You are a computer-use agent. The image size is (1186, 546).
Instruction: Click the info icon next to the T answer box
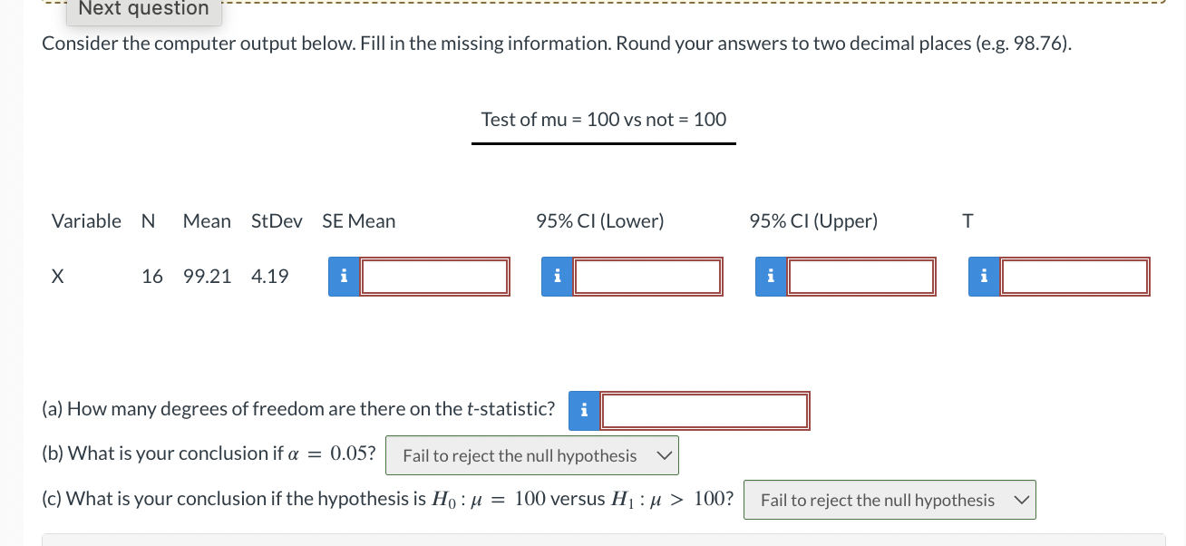(985, 276)
